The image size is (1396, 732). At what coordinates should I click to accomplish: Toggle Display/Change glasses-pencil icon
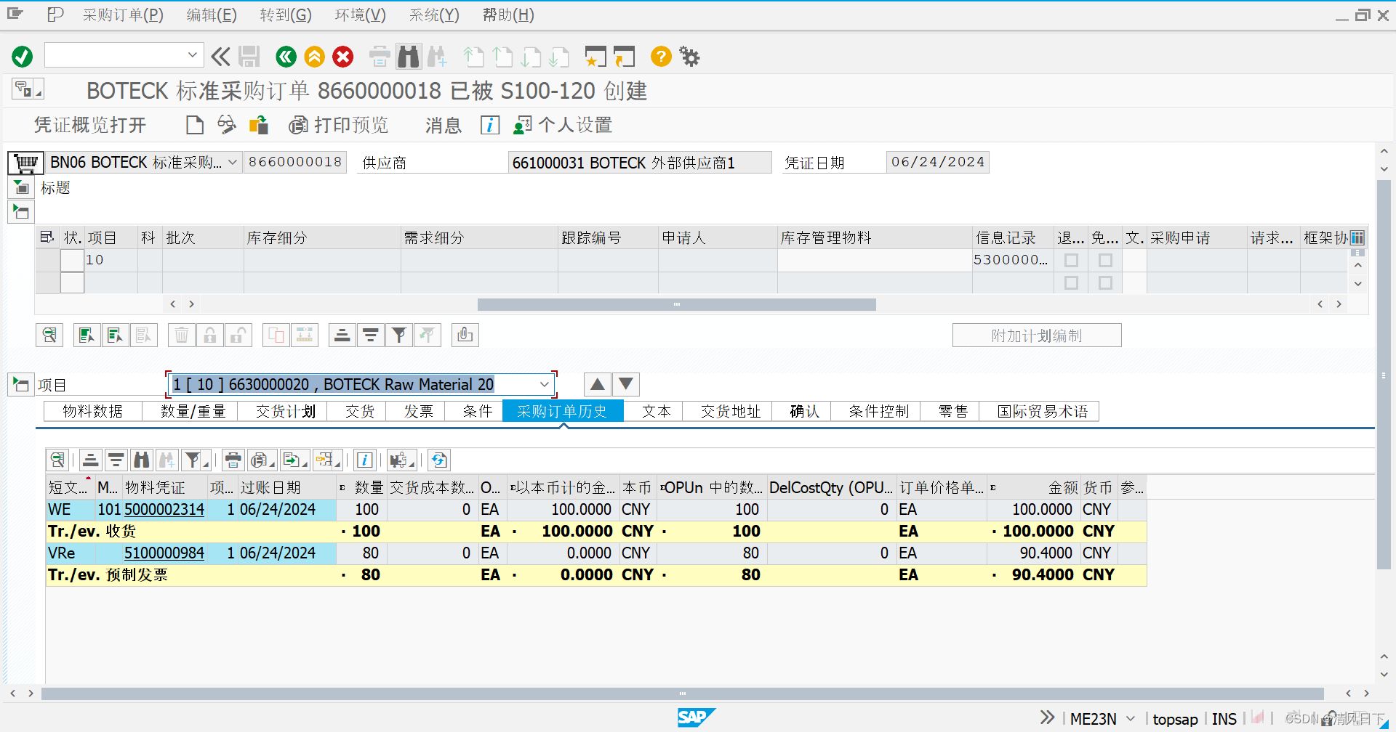227,125
